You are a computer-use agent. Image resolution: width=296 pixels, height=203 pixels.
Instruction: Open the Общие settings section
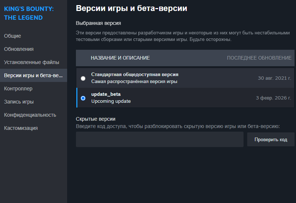[33, 36]
